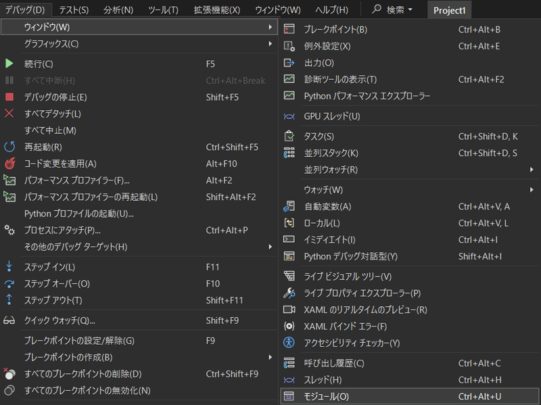Click the GPU Threads (GPU スレッド) icon
This screenshot has height=405, width=541.
tap(289, 116)
